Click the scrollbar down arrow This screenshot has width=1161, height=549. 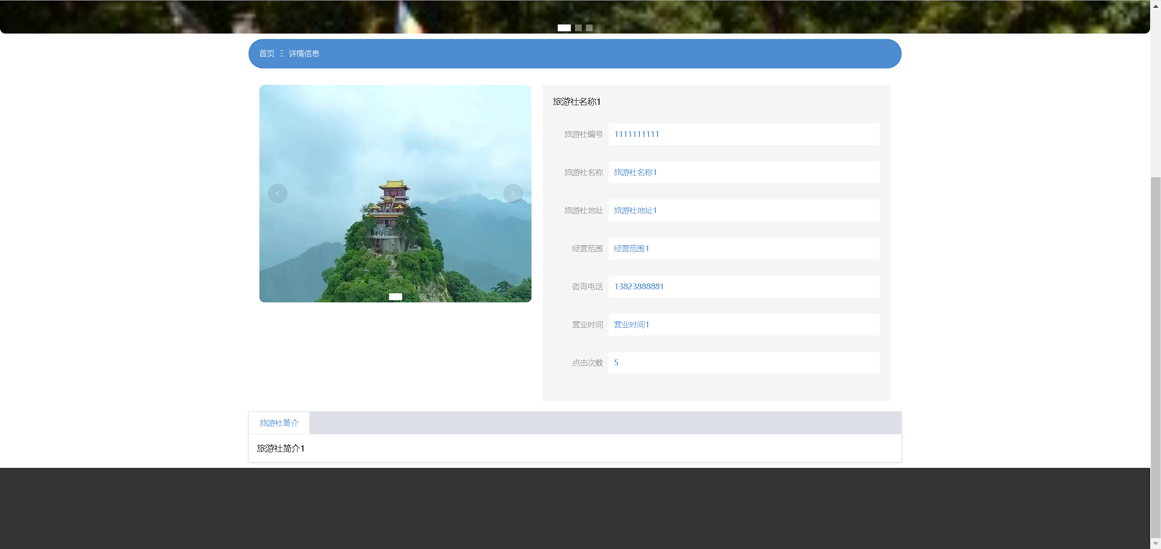(x=1156, y=543)
